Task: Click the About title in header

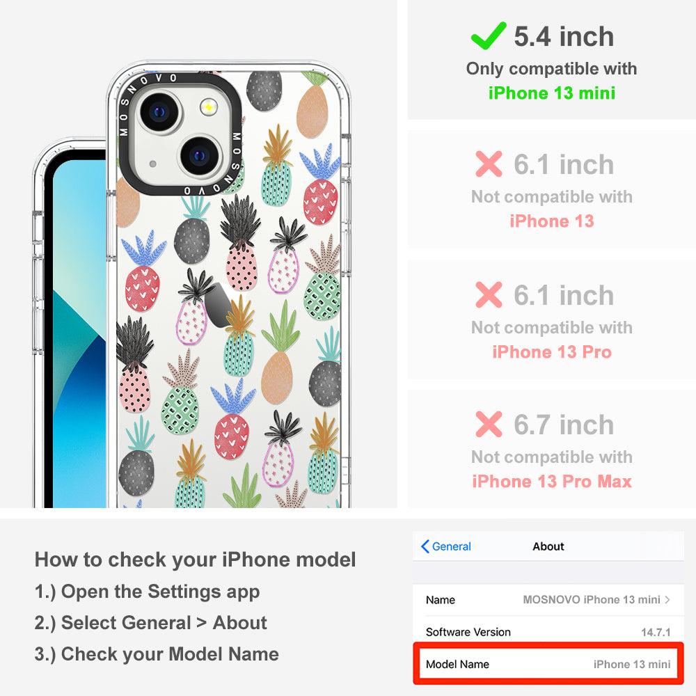Action: tap(548, 546)
